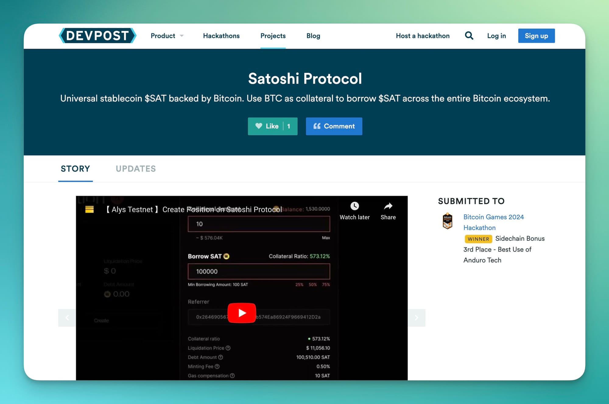This screenshot has height=404, width=609.
Task: Open the Comment button
Action: pyautogui.click(x=334, y=126)
